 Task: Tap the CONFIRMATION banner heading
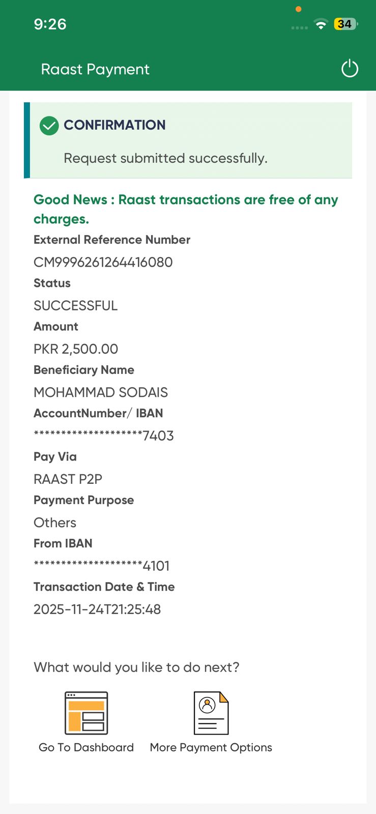point(114,125)
